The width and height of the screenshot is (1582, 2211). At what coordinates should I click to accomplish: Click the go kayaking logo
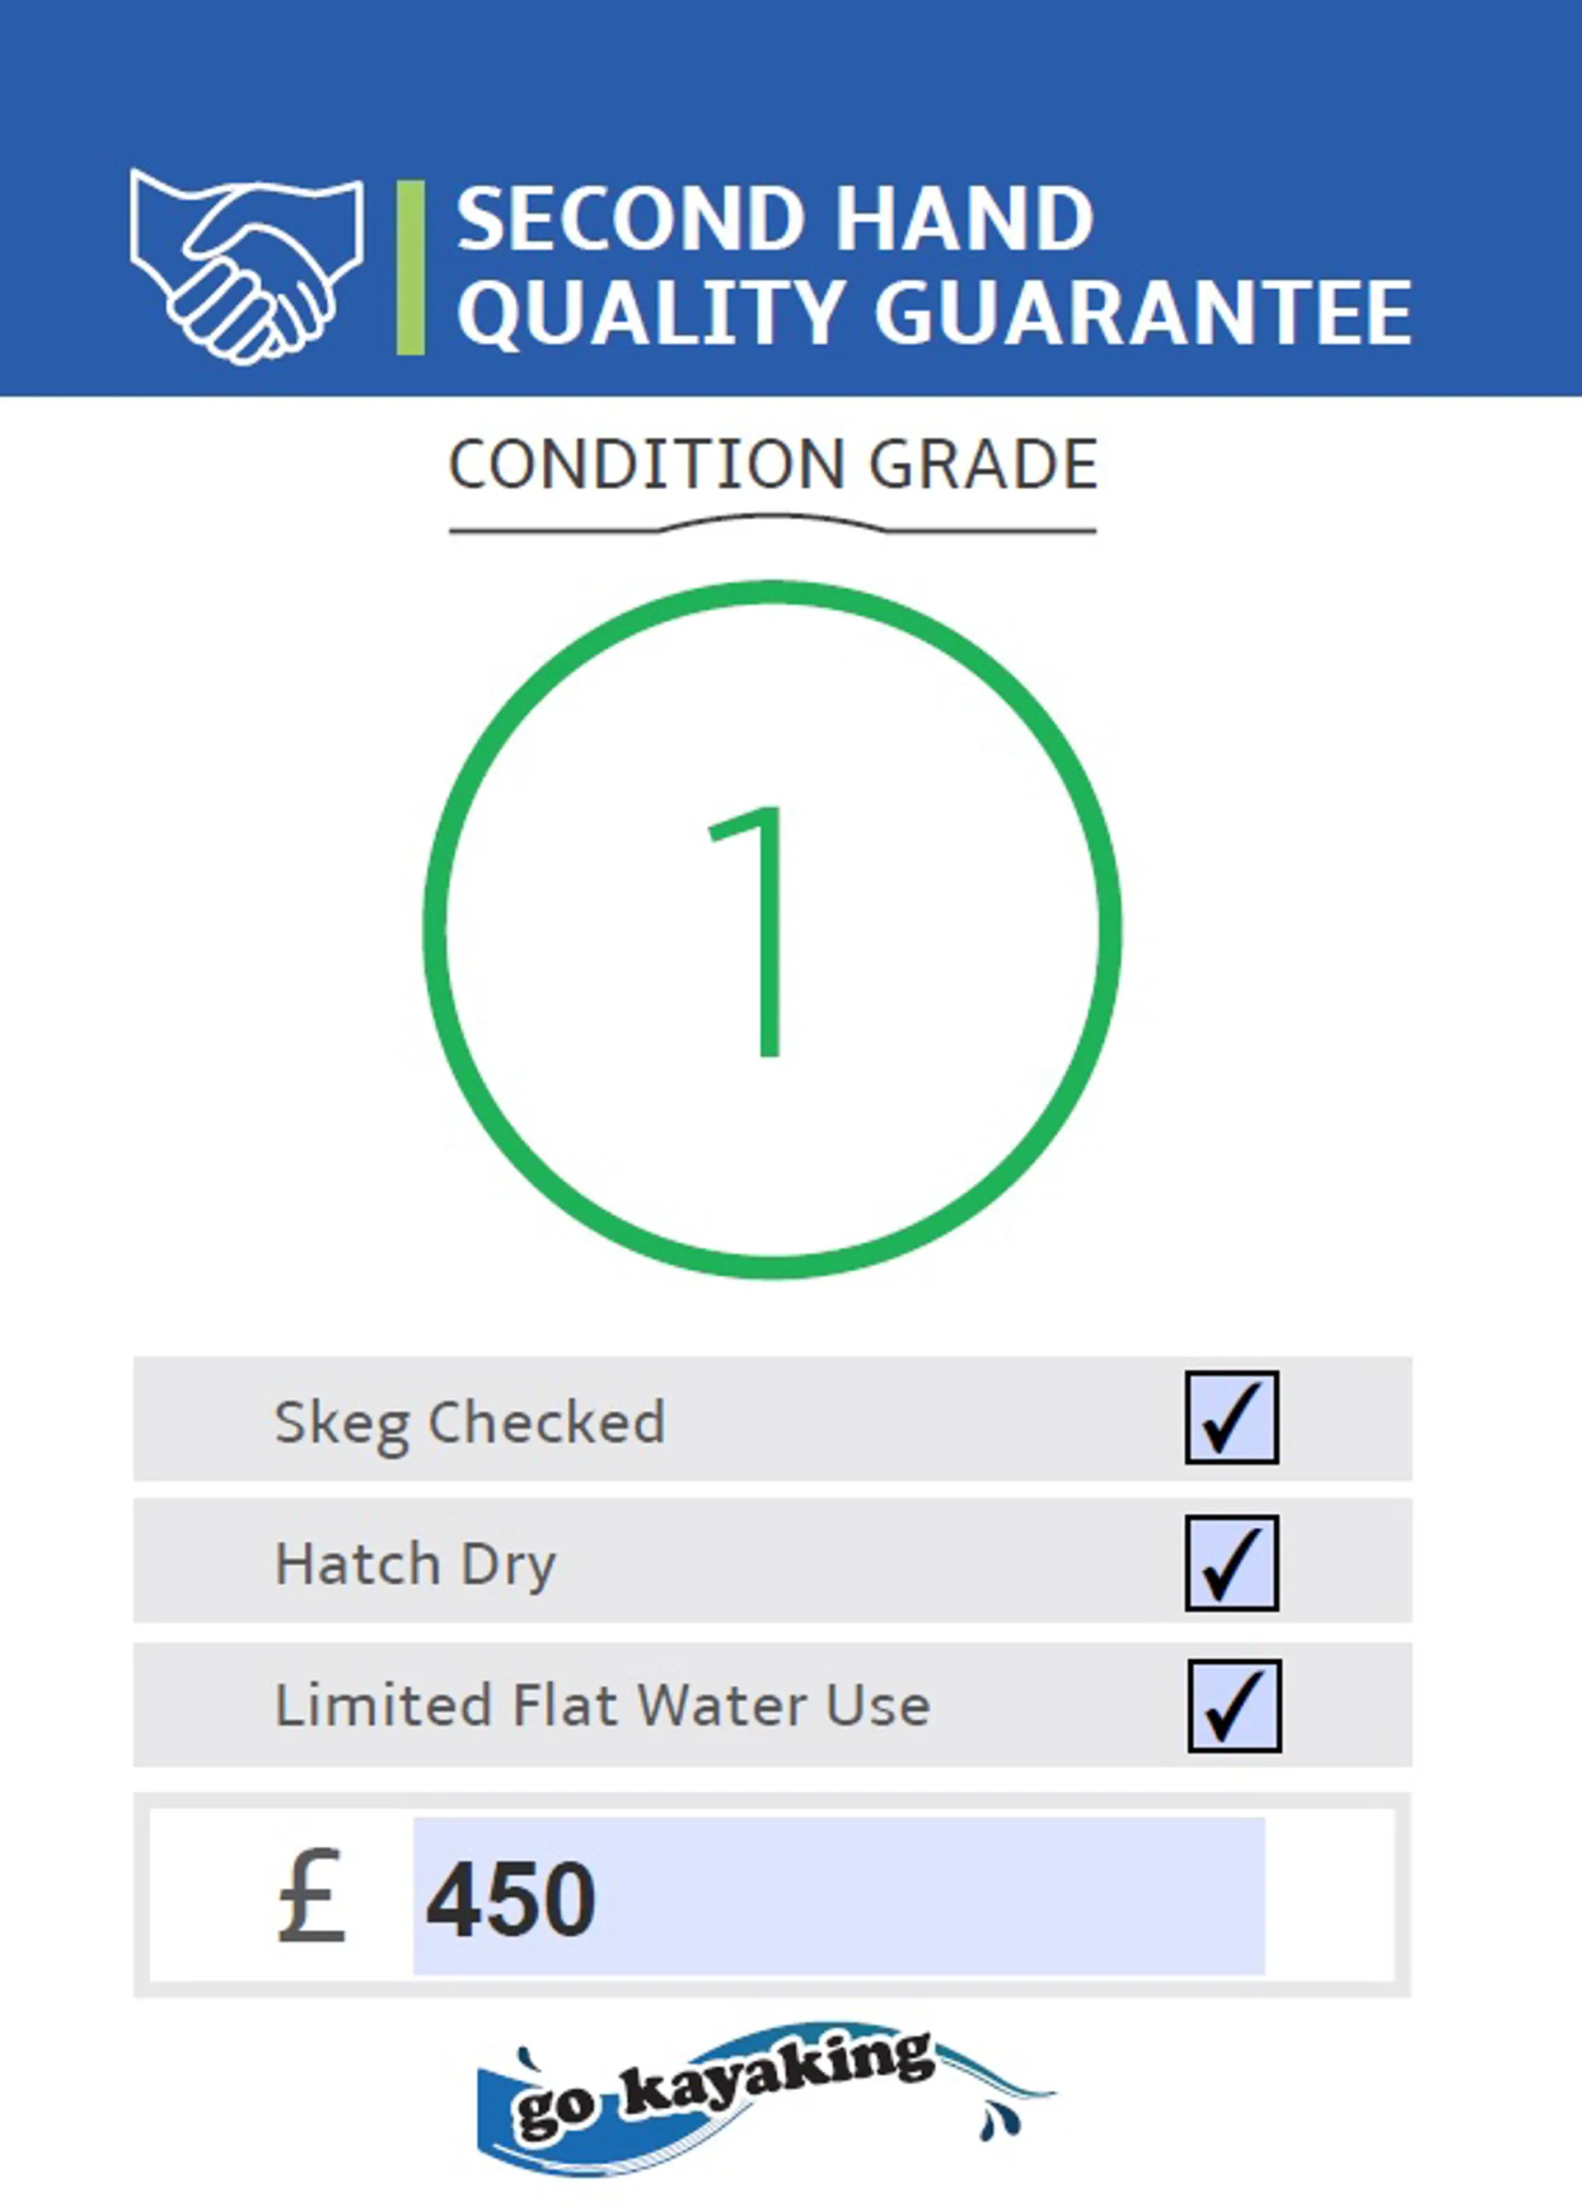click(765, 2097)
